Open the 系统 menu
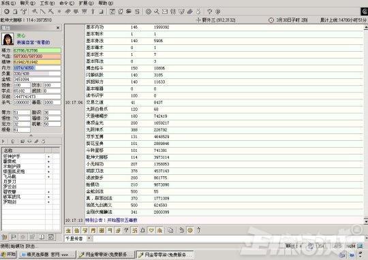The image size is (368, 260). point(8,3)
